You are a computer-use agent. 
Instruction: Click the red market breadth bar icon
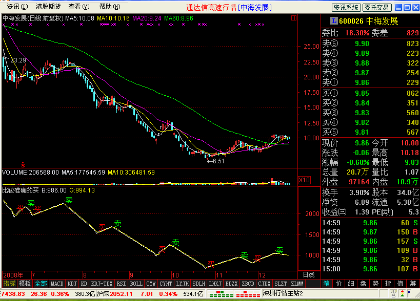pyautogui.click(x=248, y=294)
